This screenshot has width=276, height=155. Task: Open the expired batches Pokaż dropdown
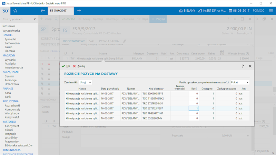(x=240, y=82)
